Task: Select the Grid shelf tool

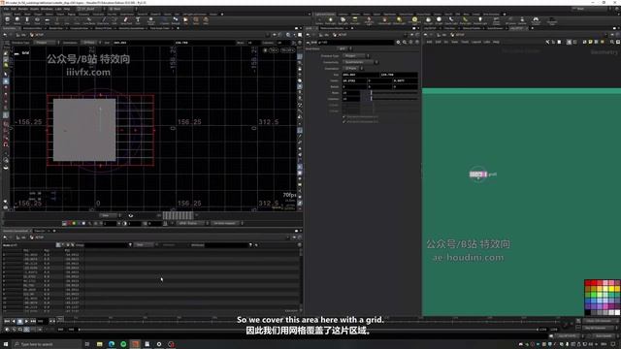Action: point(47,20)
